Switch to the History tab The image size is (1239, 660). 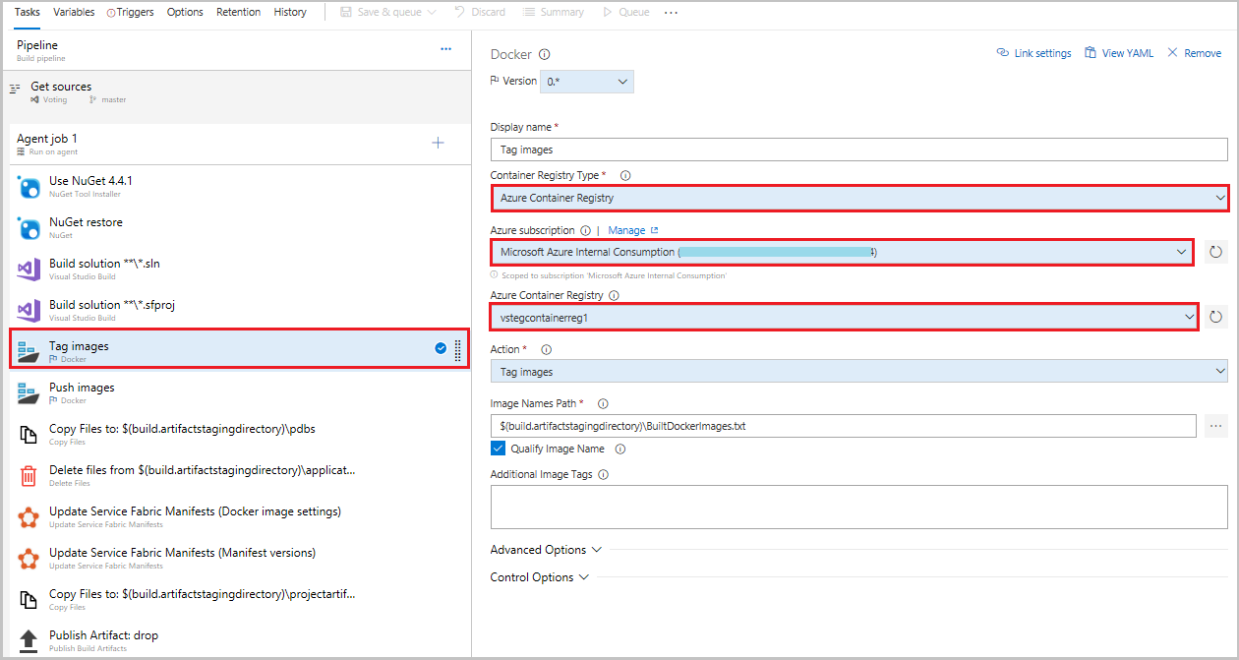[x=290, y=12]
